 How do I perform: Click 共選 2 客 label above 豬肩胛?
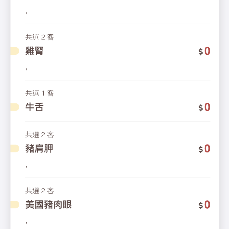click(39, 135)
